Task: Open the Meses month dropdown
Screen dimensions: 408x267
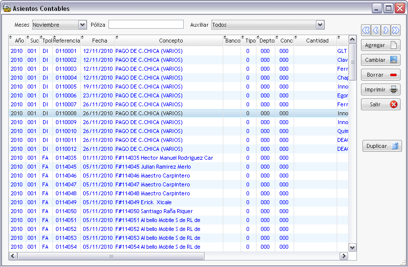Action: coord(83,25)
